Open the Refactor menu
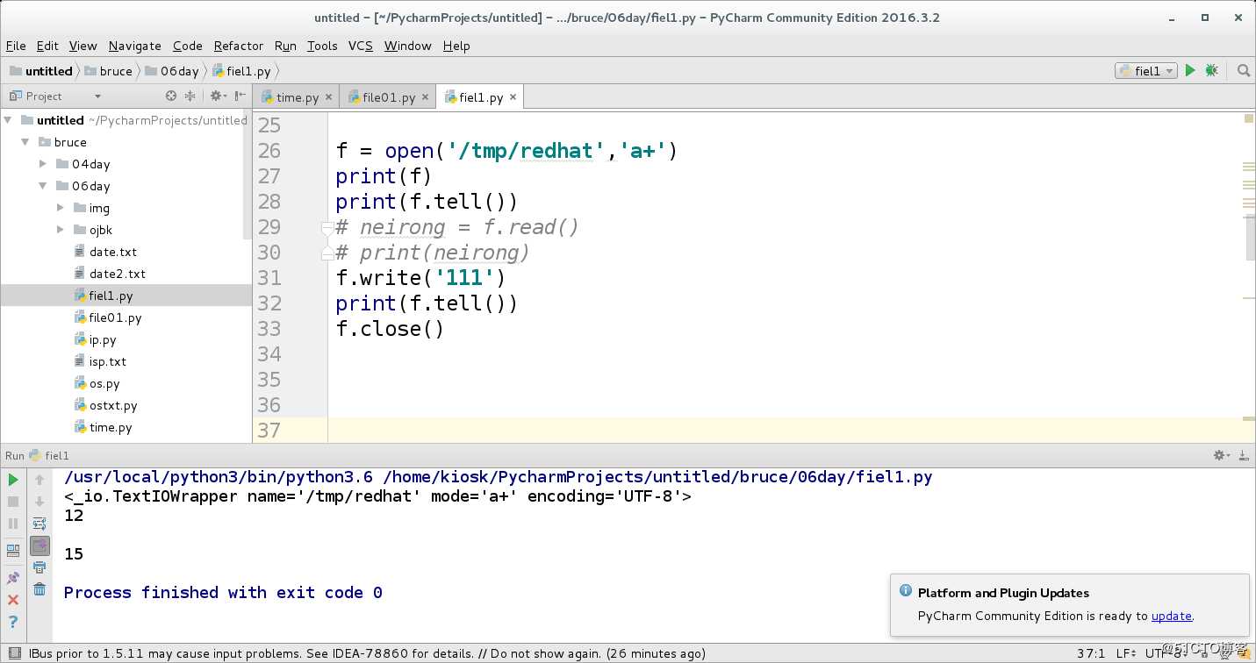 point(239,46)
